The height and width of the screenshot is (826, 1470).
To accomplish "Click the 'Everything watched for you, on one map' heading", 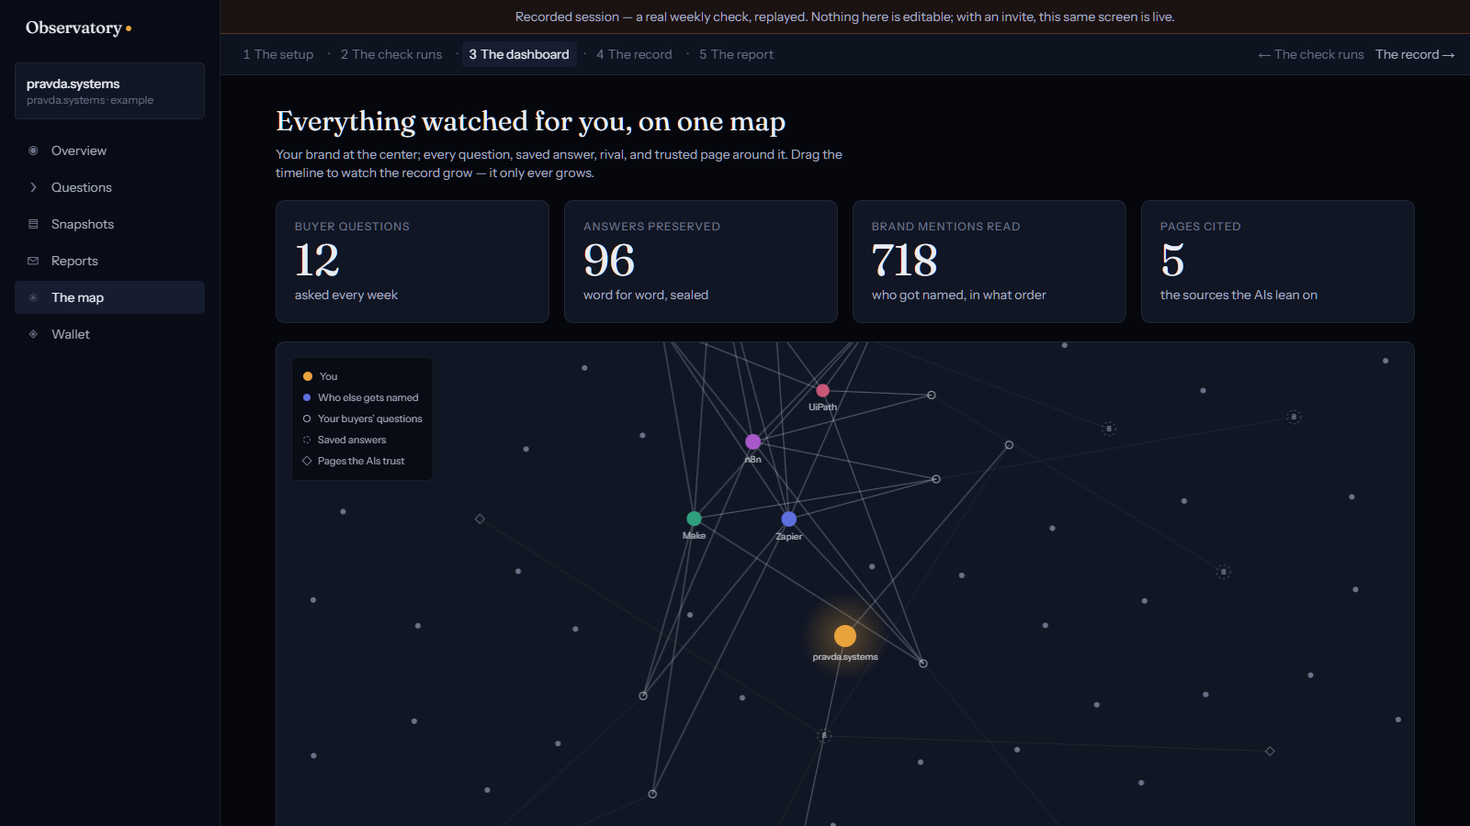I will (x=531, y=122).
